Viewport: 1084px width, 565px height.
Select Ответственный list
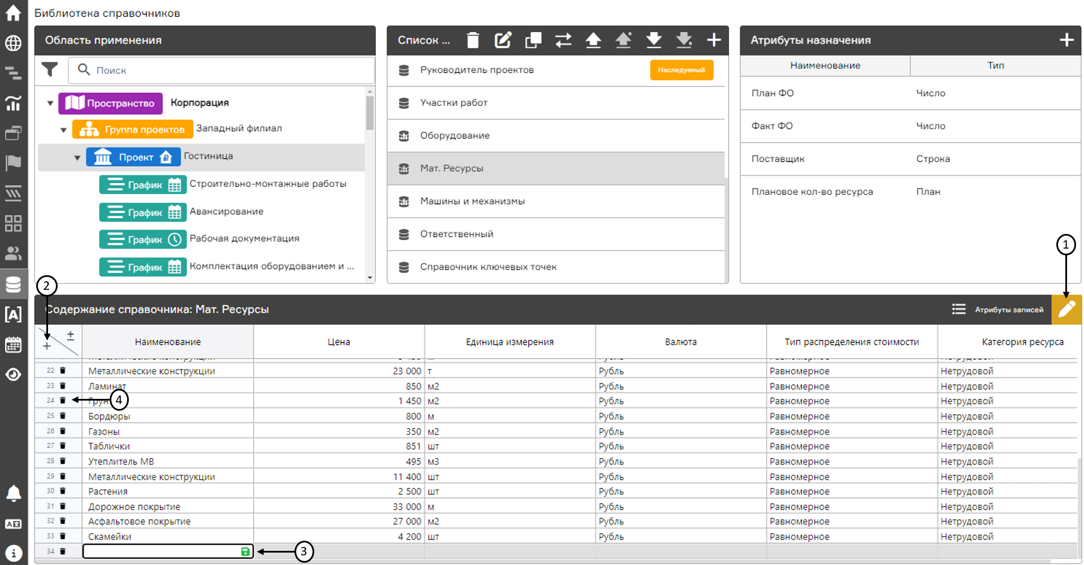556,234
